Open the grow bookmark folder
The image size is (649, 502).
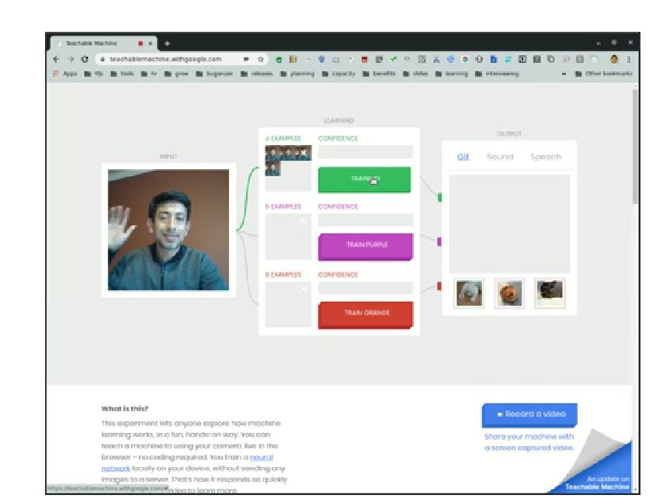point(176,74)
